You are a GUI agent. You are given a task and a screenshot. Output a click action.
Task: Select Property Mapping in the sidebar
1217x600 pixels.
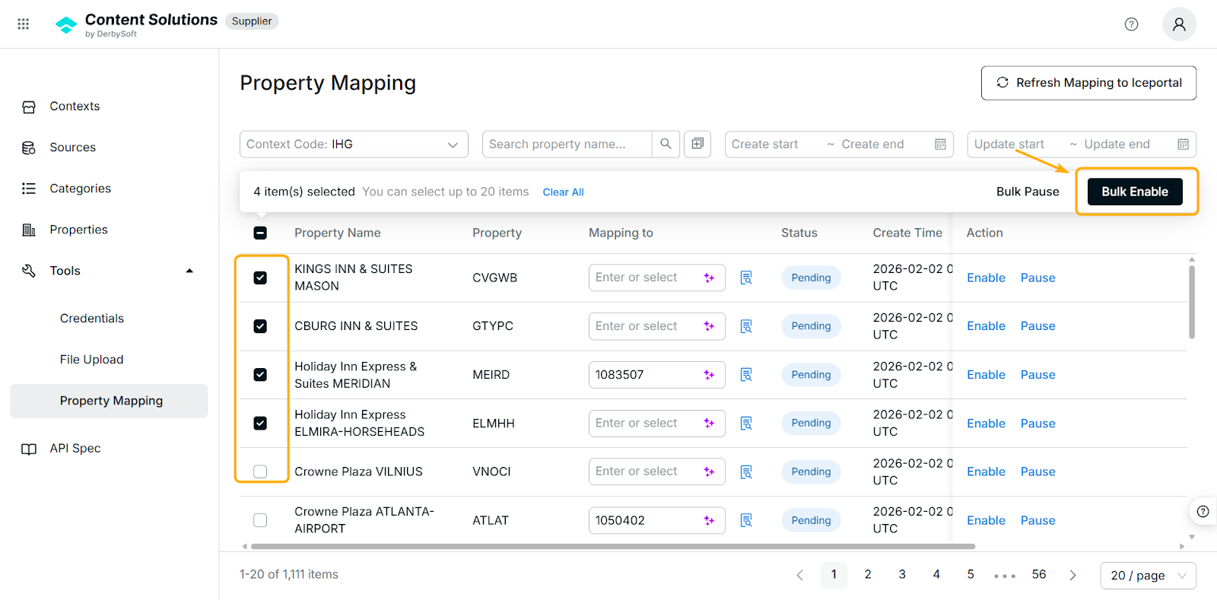click(109, 401)
